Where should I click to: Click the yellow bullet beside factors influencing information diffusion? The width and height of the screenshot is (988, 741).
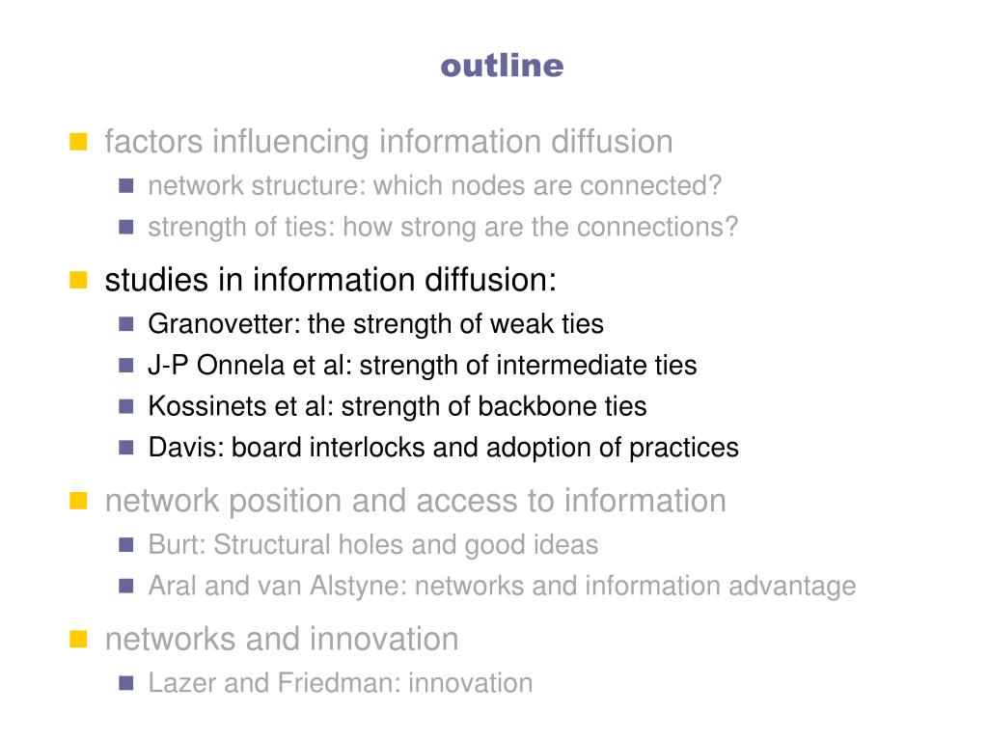pos(78,142)
